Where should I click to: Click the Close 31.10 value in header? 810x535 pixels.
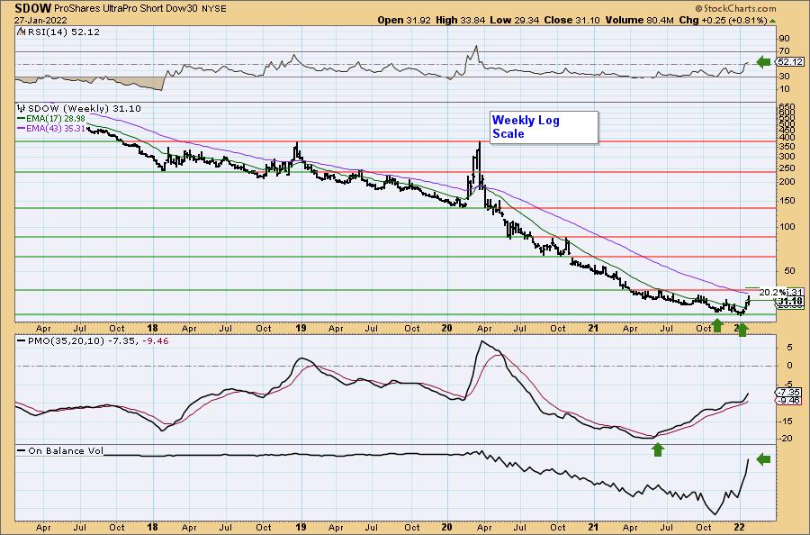(x=571, y=20)
